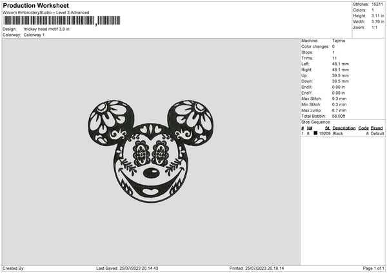This screenshot has width=387, height=273.
Task: Click the Last Saved timestamp in footer
Action: [127, 268]
